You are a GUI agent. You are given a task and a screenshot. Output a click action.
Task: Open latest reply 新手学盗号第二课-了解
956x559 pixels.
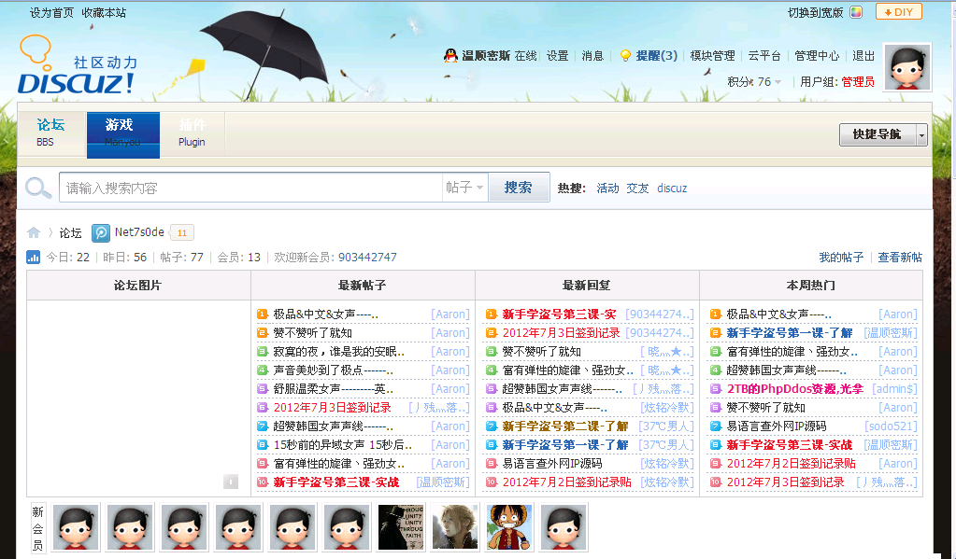pos(565,426)
